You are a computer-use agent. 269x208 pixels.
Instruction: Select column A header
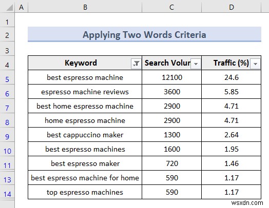(22, 7)
